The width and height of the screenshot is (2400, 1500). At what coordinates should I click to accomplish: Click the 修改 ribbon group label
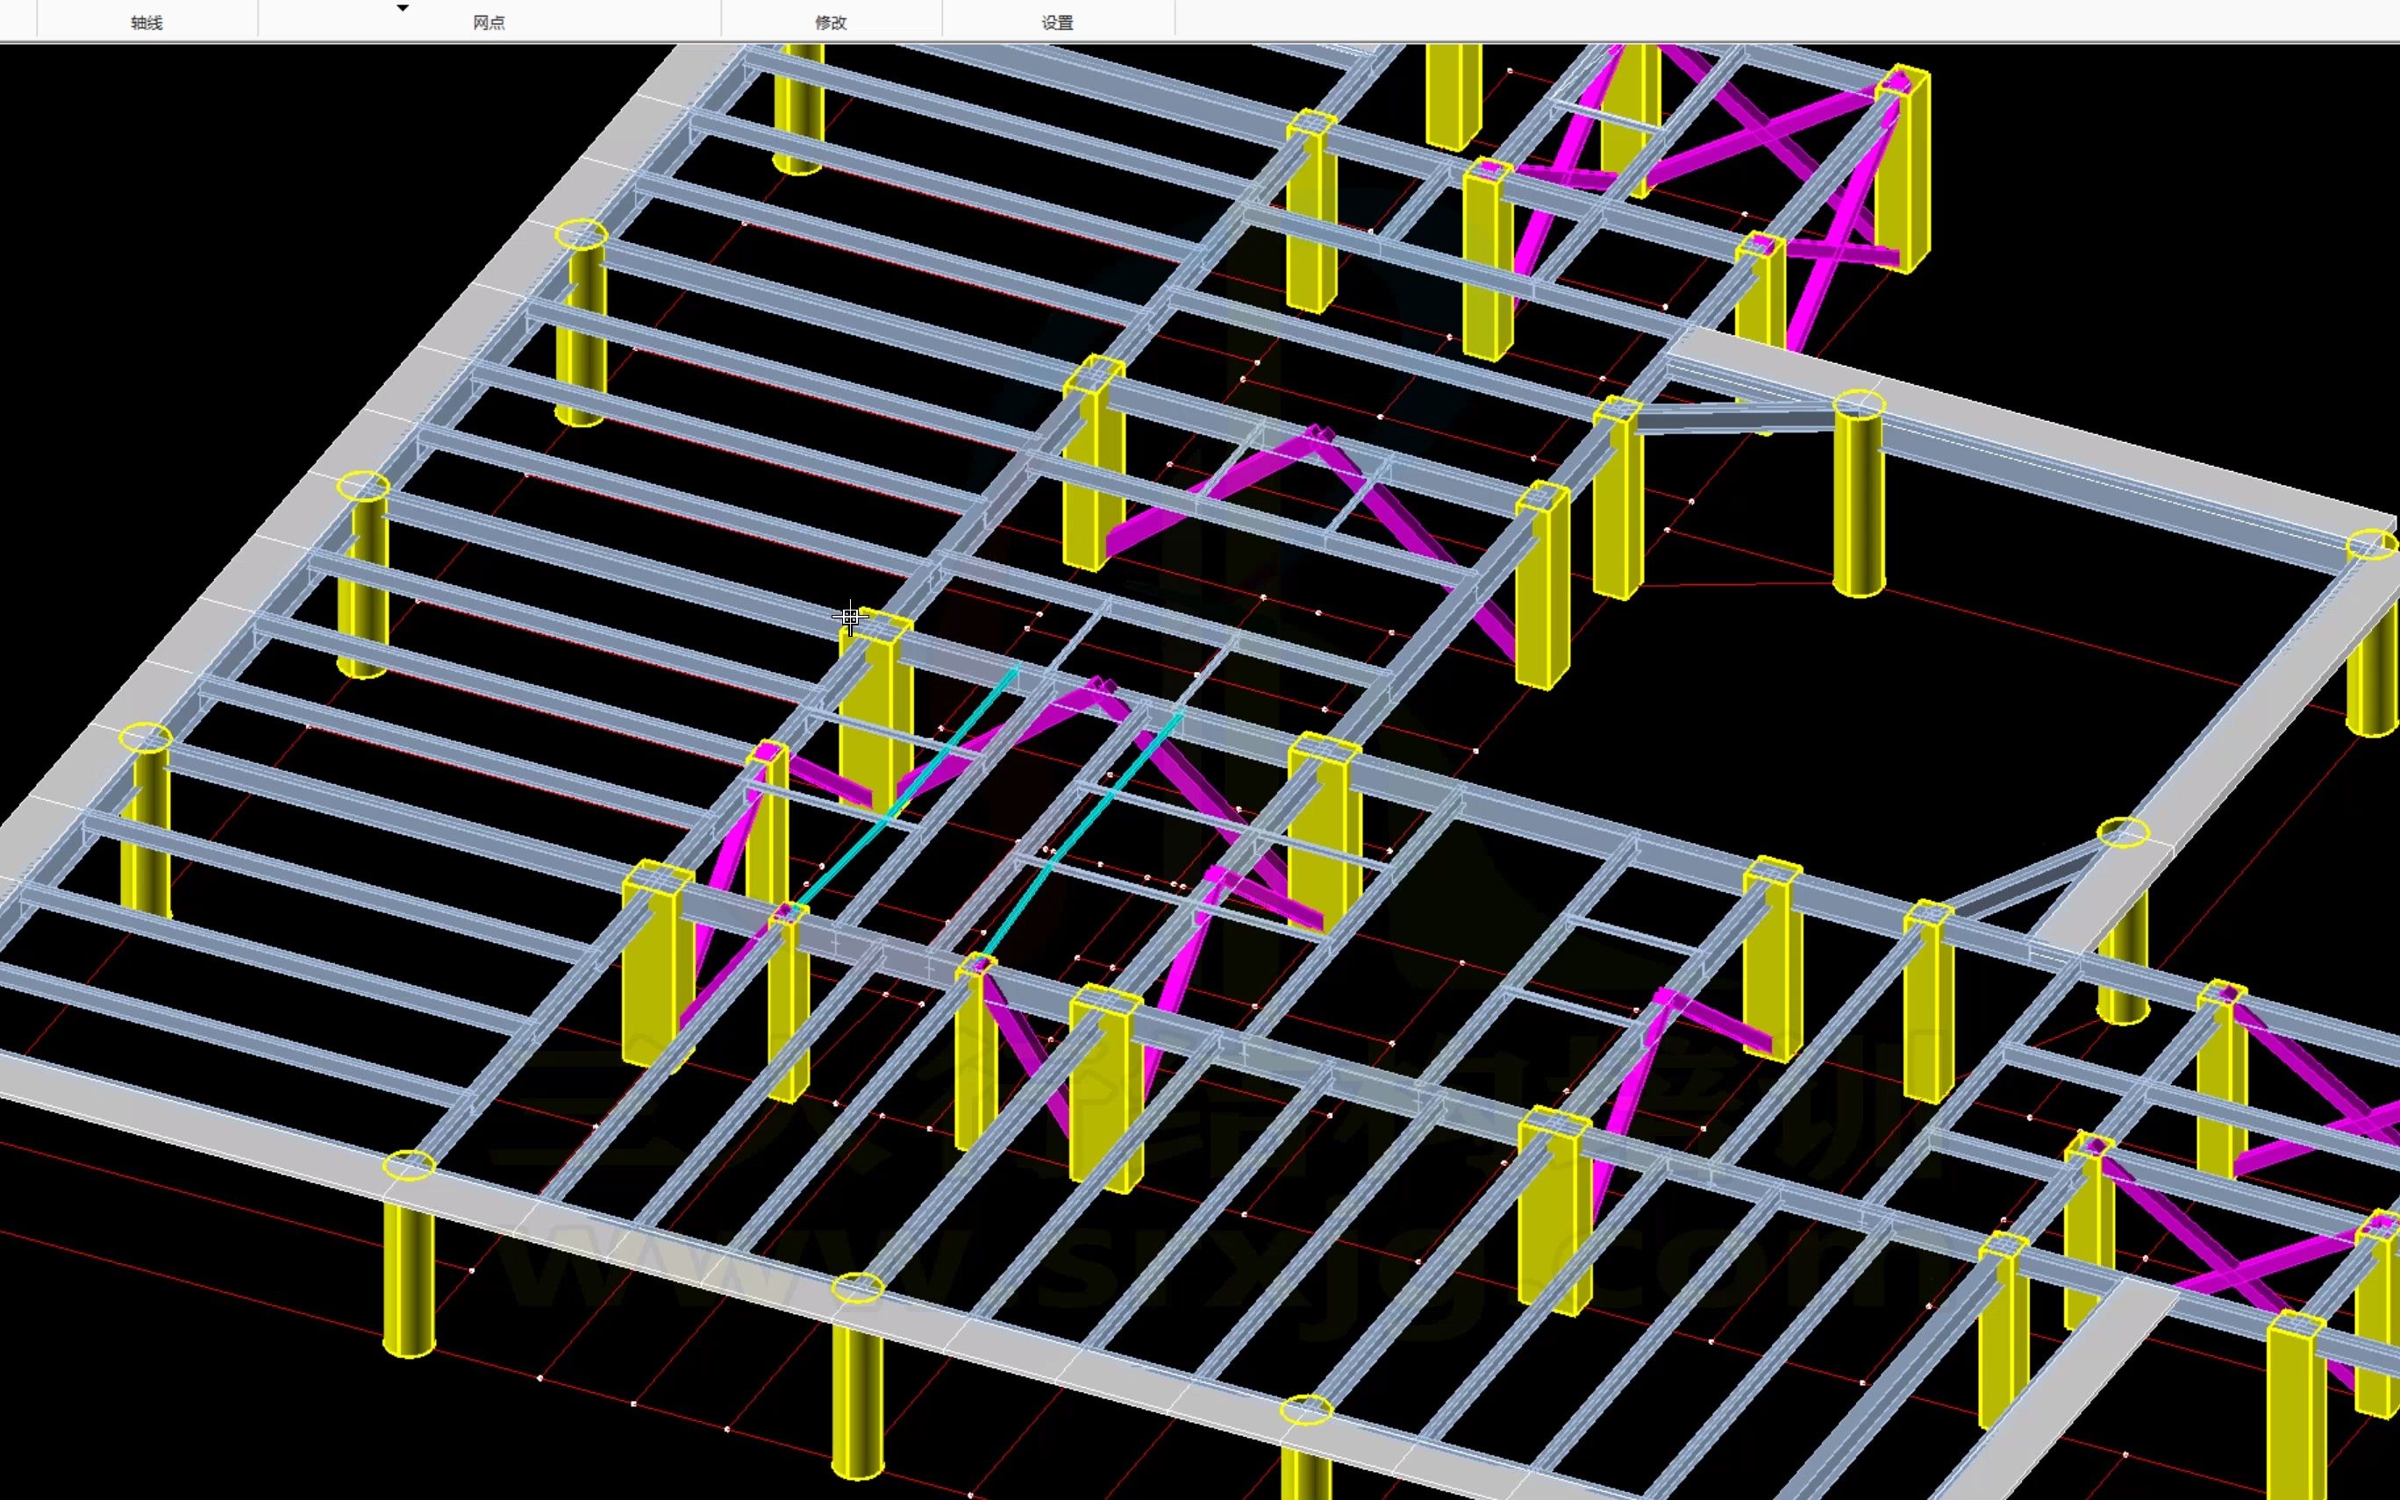[x=831, y=23]
